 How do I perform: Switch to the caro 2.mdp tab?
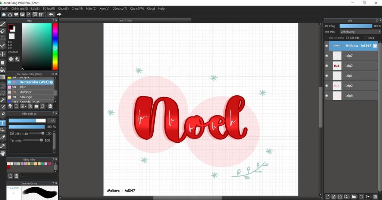tap(125, 20)
